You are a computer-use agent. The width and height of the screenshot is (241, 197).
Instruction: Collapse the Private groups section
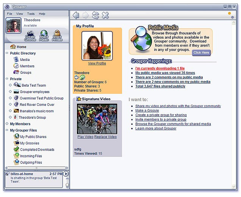coord(7,79)
